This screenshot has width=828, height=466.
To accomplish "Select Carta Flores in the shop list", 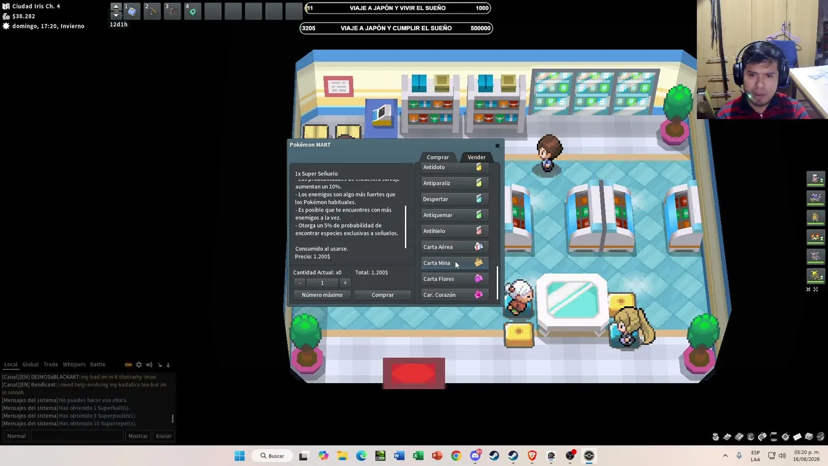I will pos(453,279).
